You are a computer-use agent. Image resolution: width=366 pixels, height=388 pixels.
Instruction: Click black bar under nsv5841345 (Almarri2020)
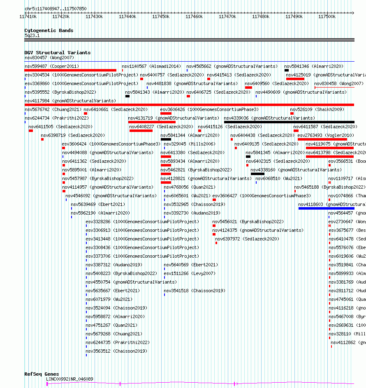pos(248,157)
